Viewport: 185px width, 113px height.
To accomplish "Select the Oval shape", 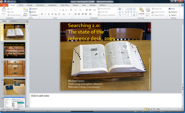I will (131, 9).
